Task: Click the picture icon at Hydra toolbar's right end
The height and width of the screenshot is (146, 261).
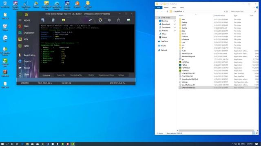Action: 128,20
